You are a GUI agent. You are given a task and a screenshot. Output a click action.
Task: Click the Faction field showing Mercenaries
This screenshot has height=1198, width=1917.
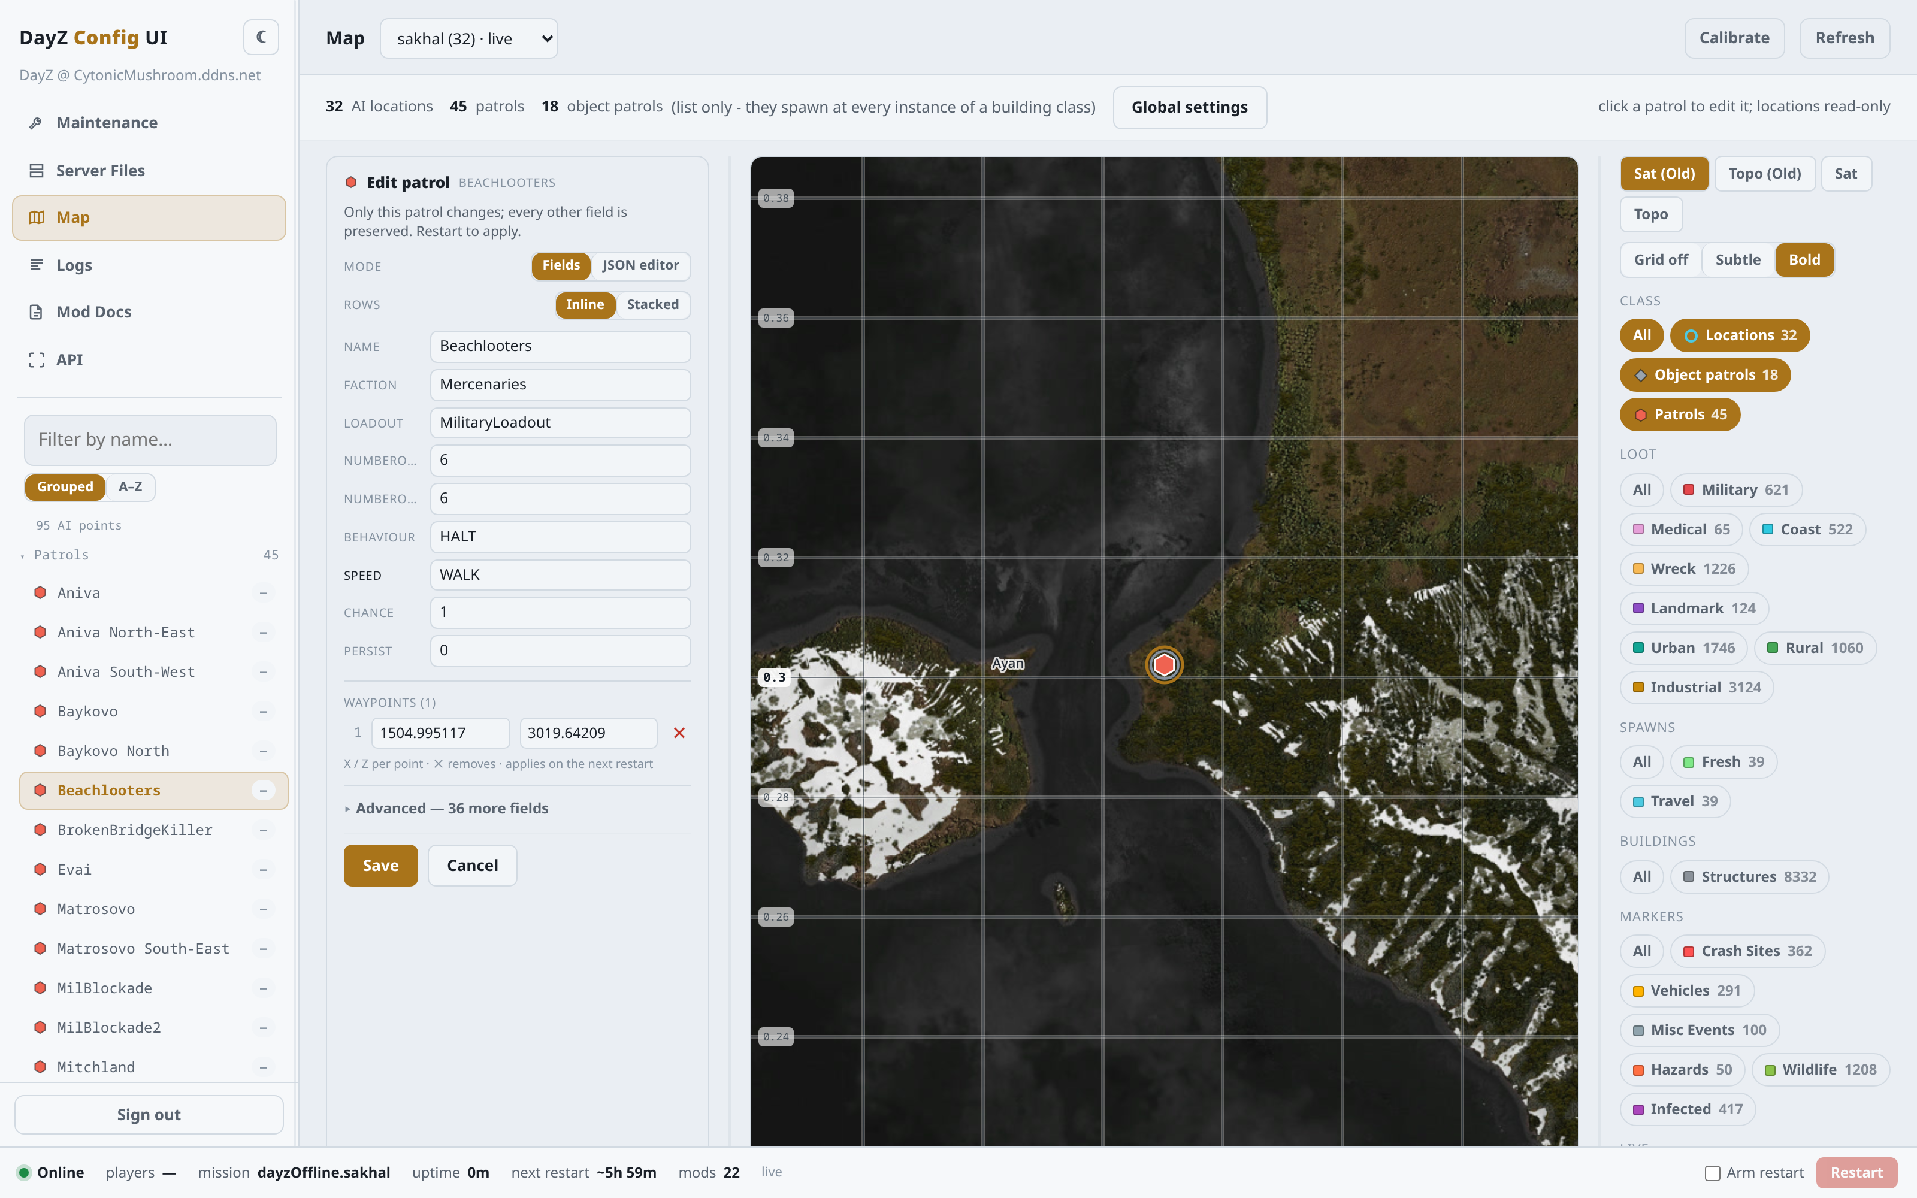tap(560, 385)
